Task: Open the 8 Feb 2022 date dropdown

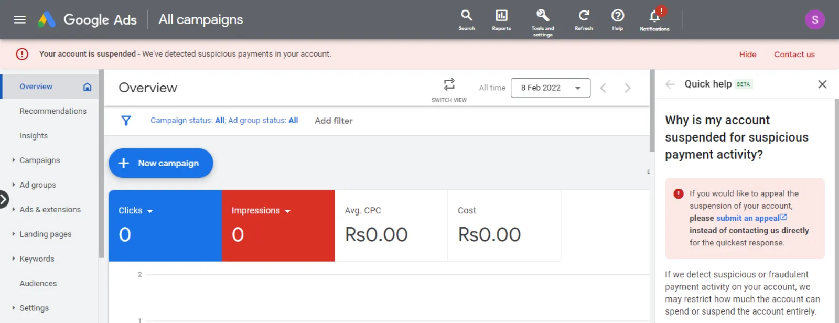Action: [551, 88]
